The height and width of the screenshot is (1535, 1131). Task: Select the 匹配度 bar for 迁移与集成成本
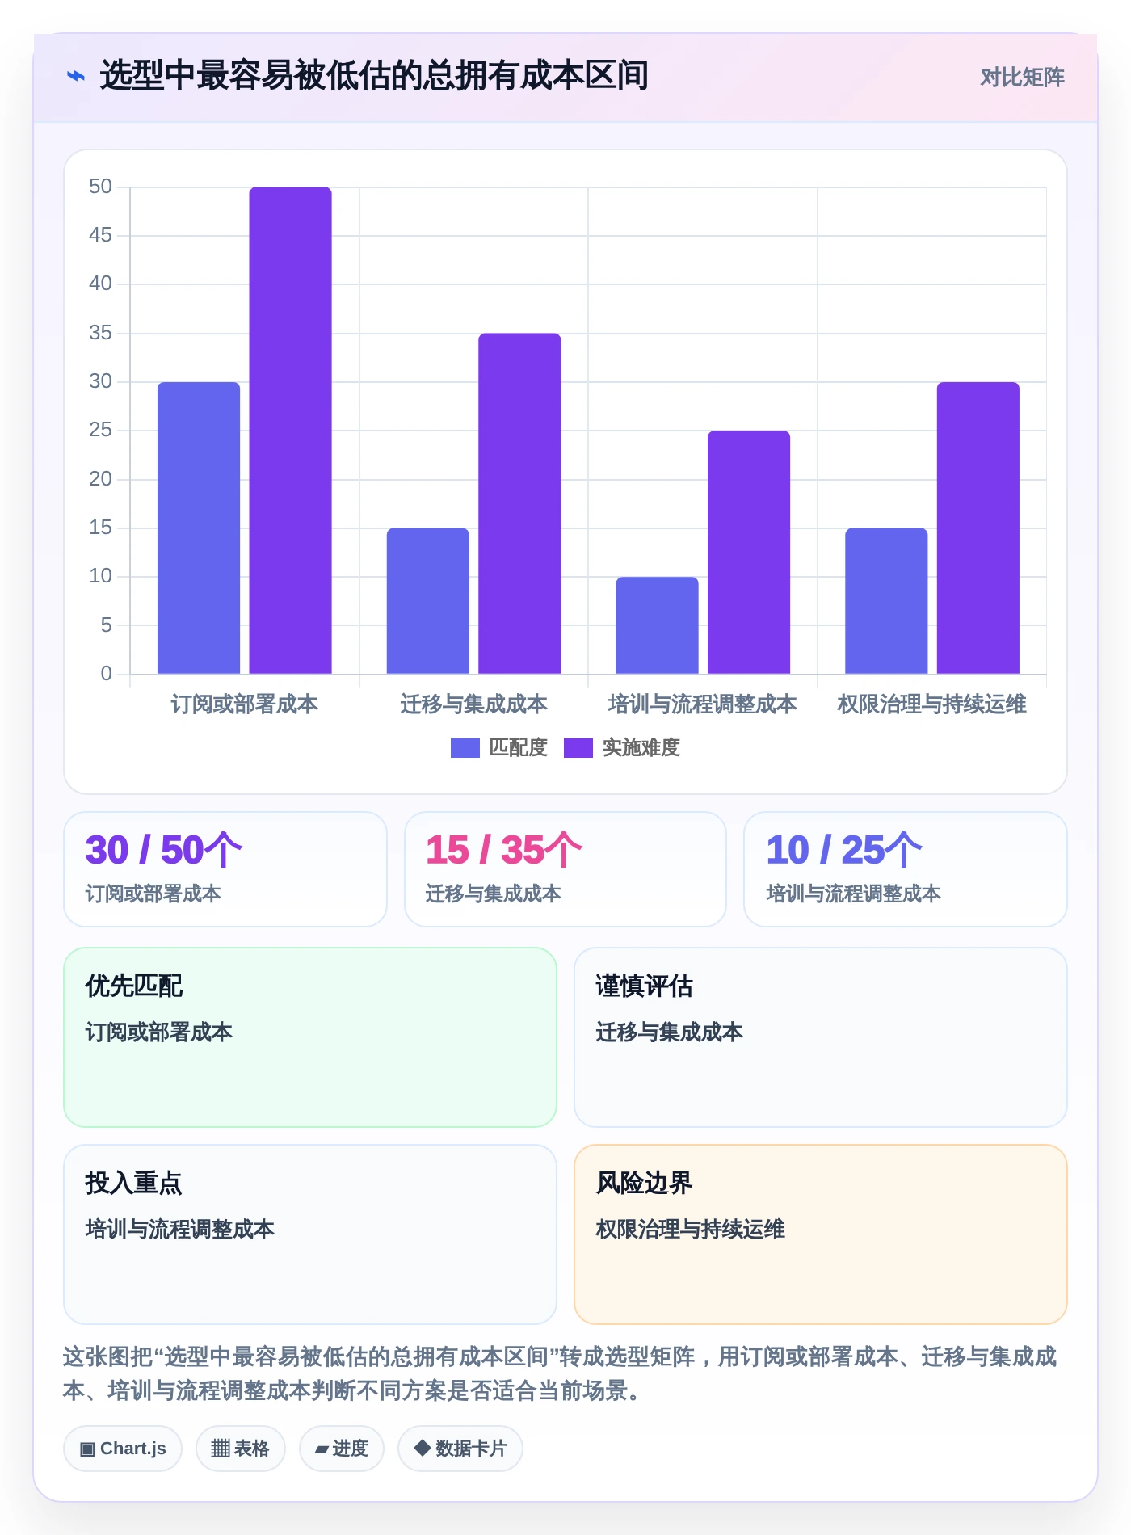[427, 601]
